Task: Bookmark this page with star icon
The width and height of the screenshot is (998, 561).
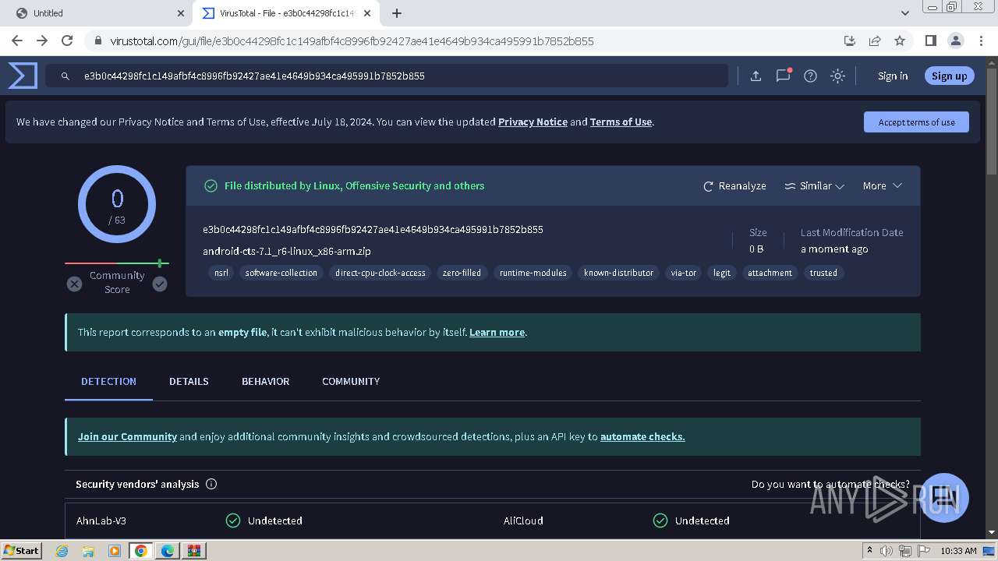Action: click(900, 41)
